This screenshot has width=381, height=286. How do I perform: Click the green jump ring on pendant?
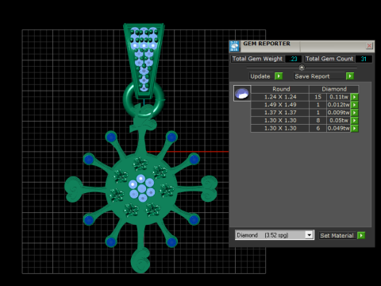(x=144, y=99)
